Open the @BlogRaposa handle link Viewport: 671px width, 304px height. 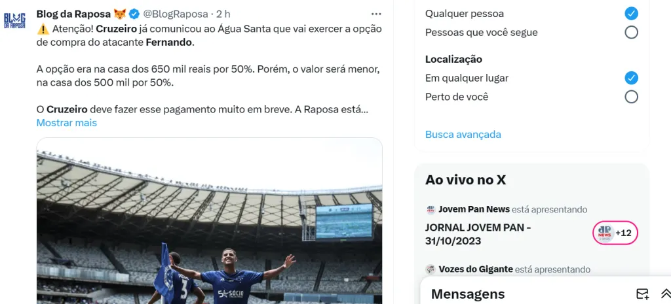176,14
